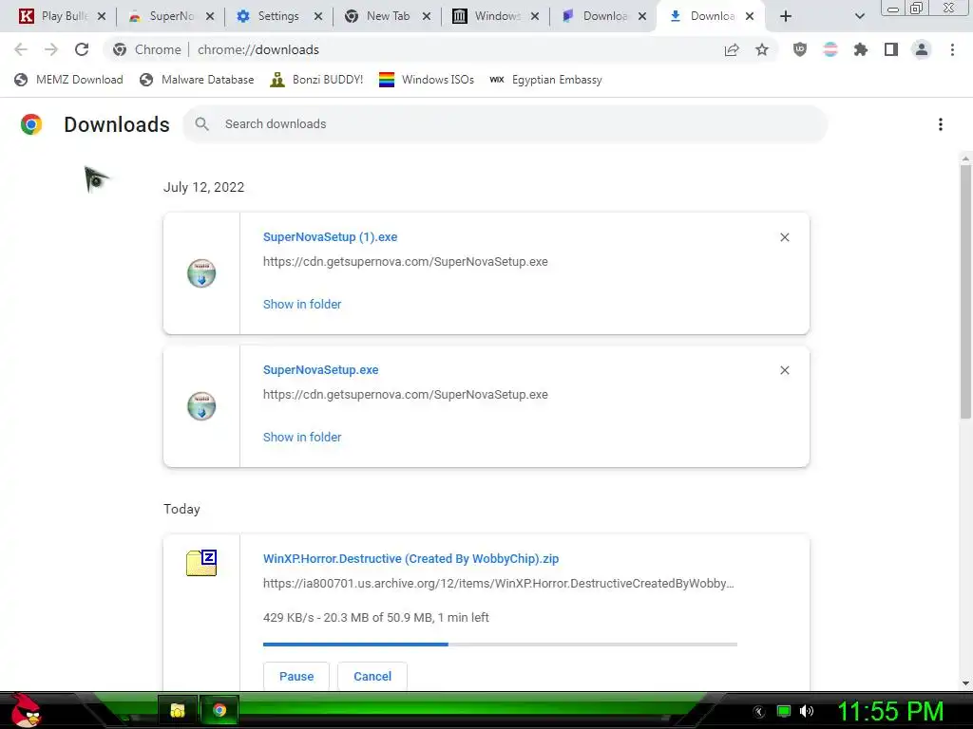Click the green network monitor tray icon
The width and height of the screenshot is (973, 729).
(784, 711)
